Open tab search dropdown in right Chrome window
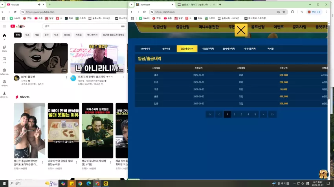The image size is (334, 187). 131,4
